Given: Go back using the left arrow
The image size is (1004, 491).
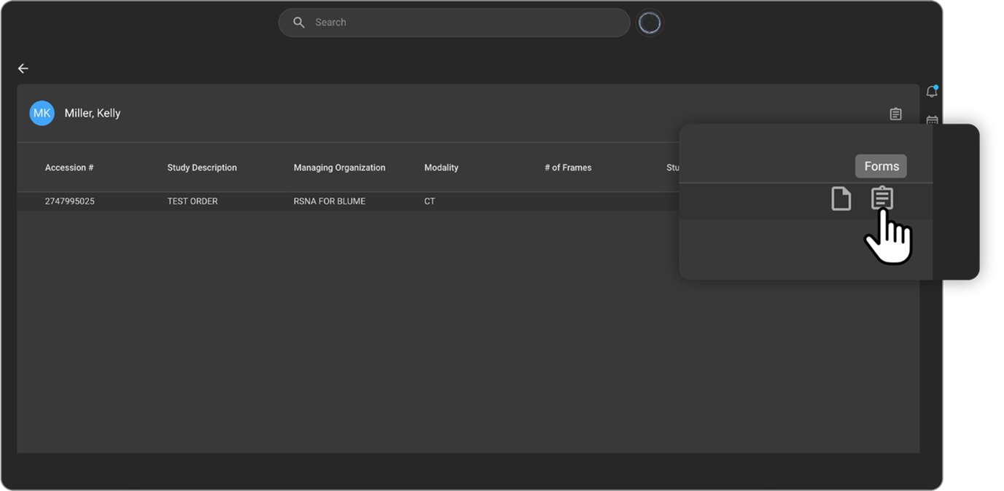Looking at the screenshot, I should click(23, 68).
